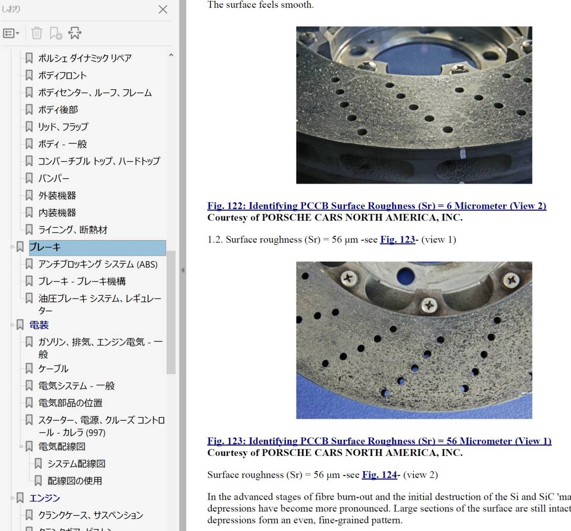The width and height of the screenshot is (571, 531).
Task: Go to ライニング、断熱材 bookmark
Action: point(73,230)
